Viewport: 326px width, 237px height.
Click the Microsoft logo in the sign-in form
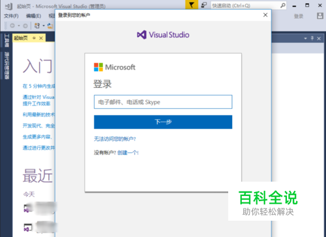[x=115, y=67]
